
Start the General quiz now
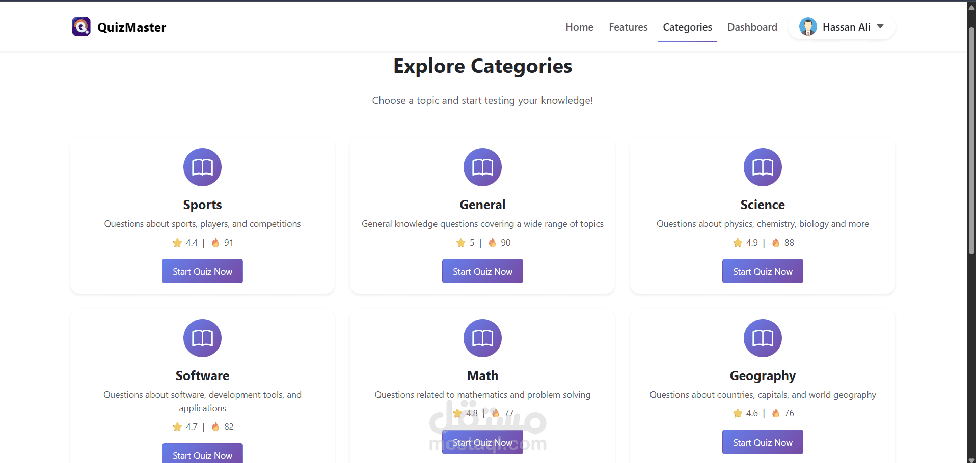(482, 271)
